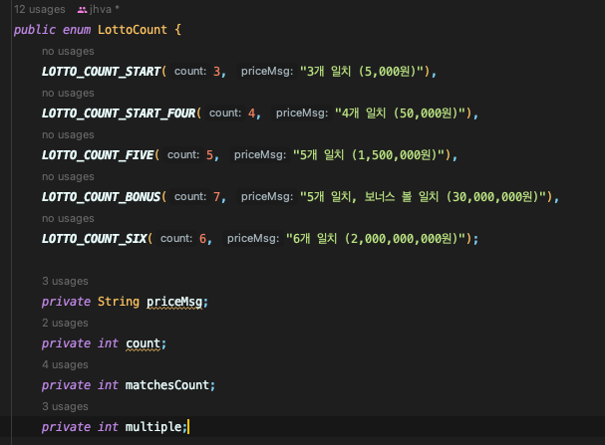Click the underlined count field name
The height and width of the screenshot is (445, 605).
143,343
